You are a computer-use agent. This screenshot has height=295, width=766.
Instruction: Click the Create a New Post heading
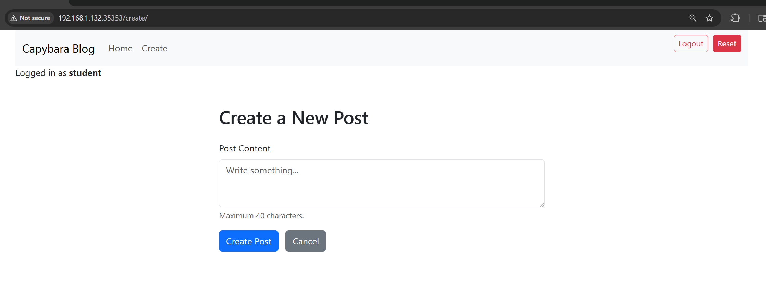click(x=294, y=118)
